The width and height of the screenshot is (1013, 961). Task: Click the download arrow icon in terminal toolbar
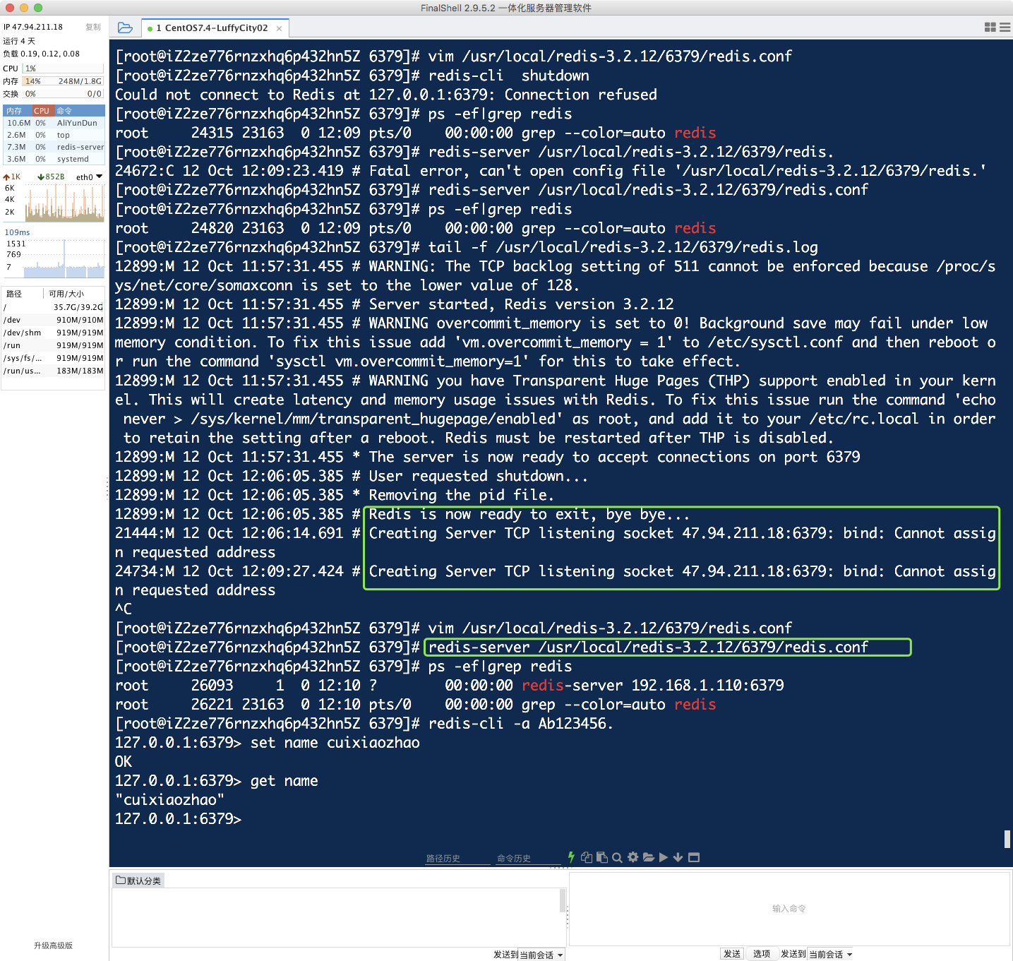[678, 857]
